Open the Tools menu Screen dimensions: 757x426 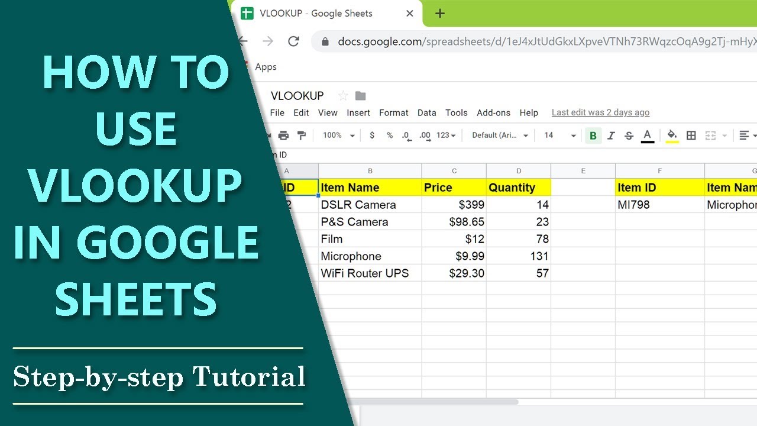tap(457, 112)
